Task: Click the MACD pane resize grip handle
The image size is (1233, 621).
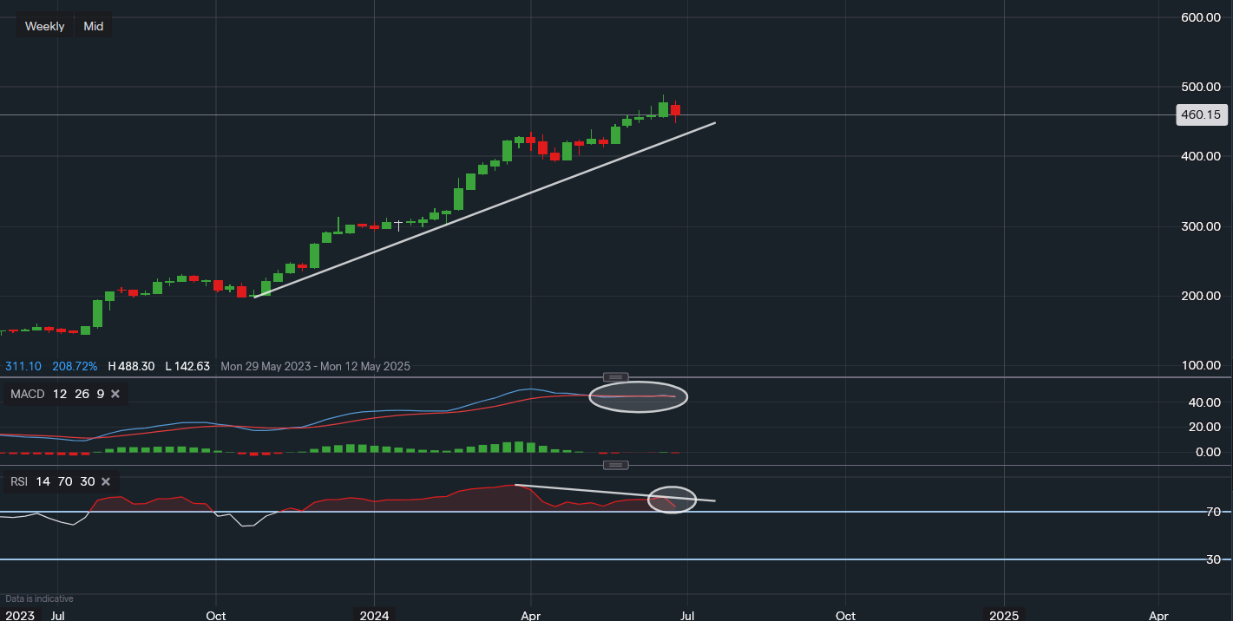Action: (616, 377)
